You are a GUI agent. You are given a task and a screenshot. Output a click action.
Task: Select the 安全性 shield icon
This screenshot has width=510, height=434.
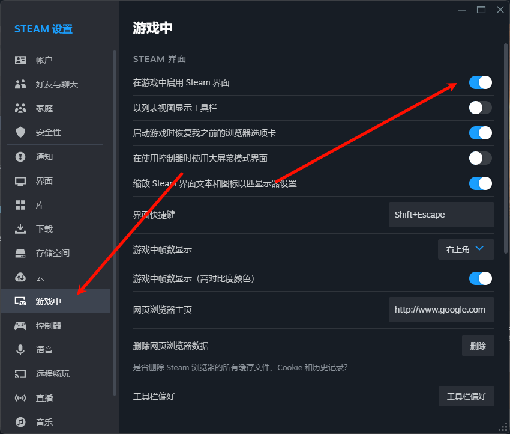(20, 132)
